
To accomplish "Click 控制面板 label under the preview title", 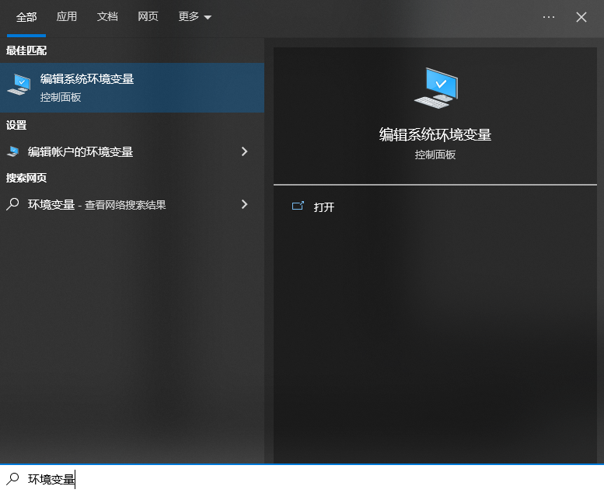I will click(x=435, y=154).
